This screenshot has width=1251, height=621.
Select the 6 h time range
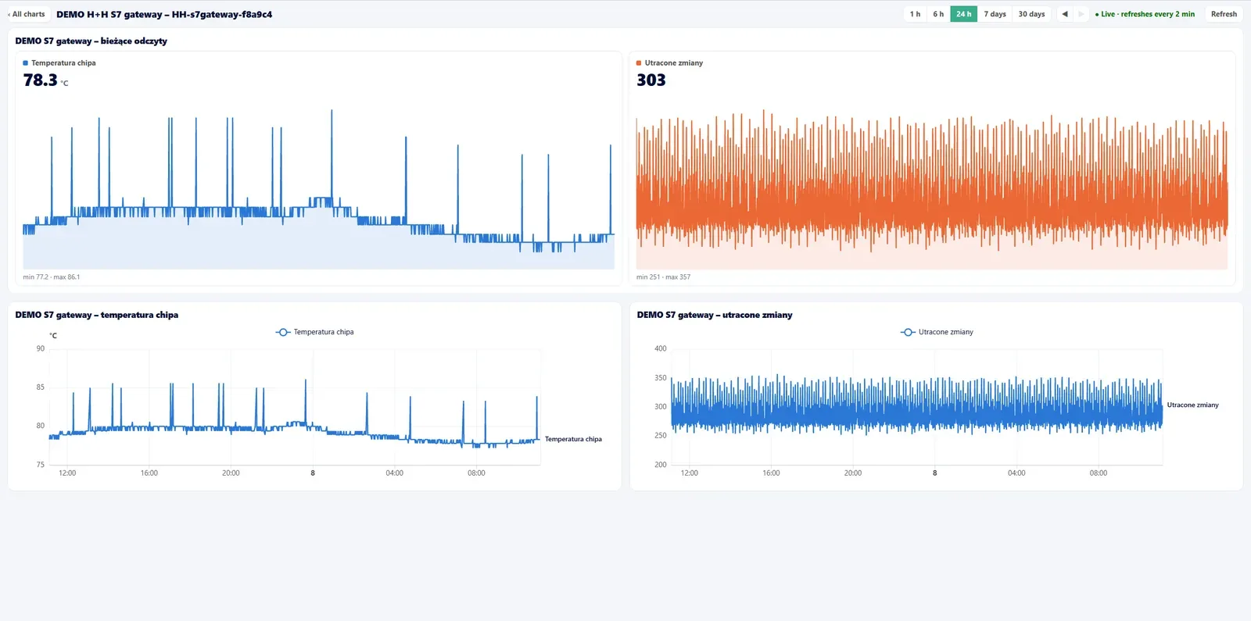[x=938, y=14]
